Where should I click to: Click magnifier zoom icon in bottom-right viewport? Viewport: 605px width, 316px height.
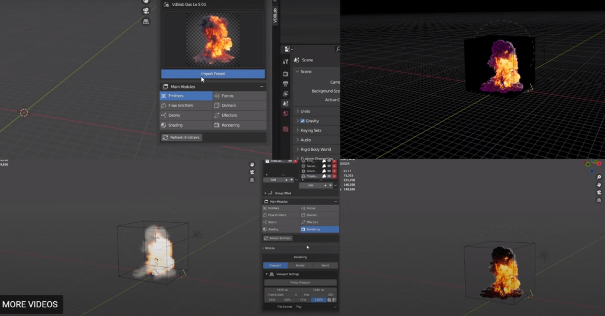coord(599,177)
